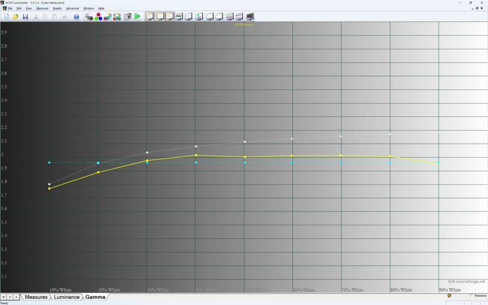Start continuous measures with green play icon
The width and height of the screenshot is (488, 305).
pos(137,16)
